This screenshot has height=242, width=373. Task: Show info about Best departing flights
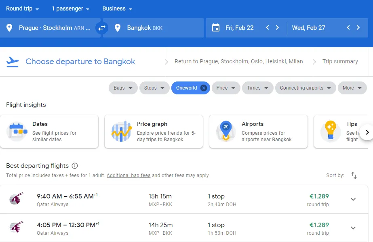pyautogui.click(x=75, y=166)
